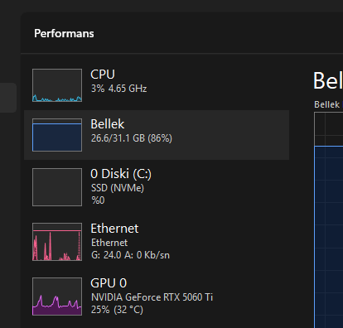The image size is (343, 328).
Task: Open the CPU usage graph thumbnail
Action: pos(57,85)
